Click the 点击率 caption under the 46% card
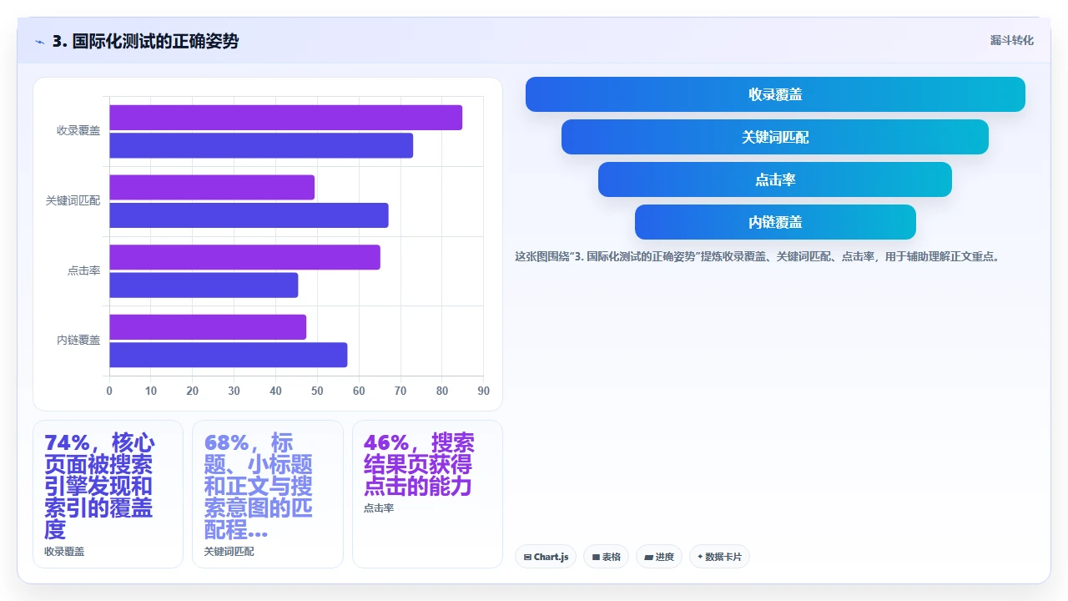Image resolution: width=1068 pixels, height=601 pixels. pyautogui.click(x=379, y=508)
